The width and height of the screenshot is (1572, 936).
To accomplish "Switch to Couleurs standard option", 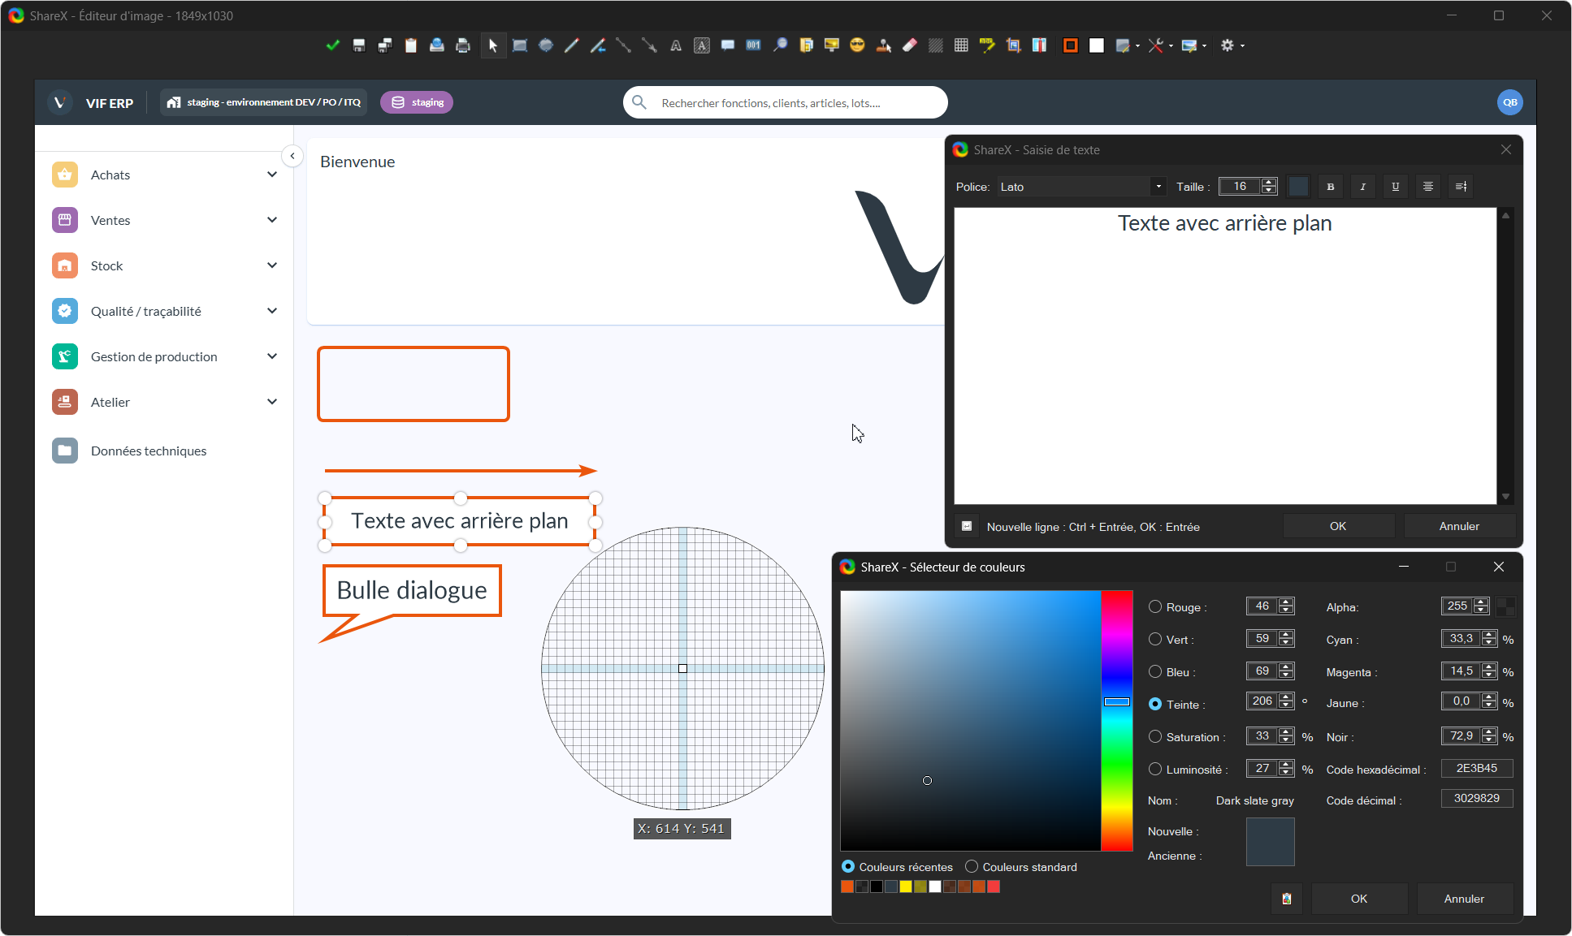I will click(x=972, y=867).
